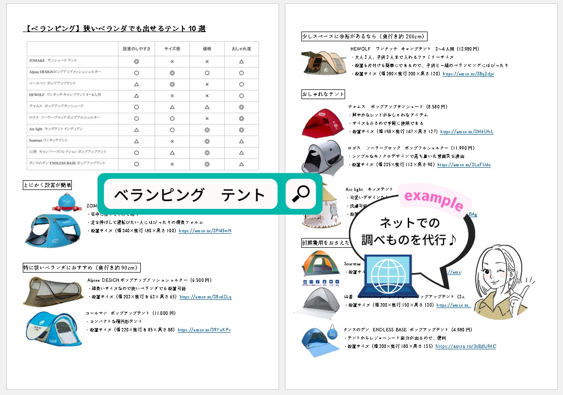Click the title 【ベランピング】狭いベランダでも出せるテント10選

click(x=115, y=29)
